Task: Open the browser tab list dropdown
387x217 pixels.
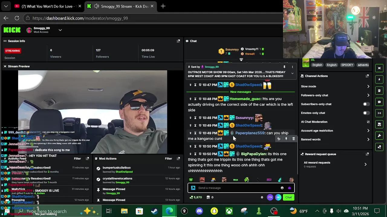Action: coord(6,6)
